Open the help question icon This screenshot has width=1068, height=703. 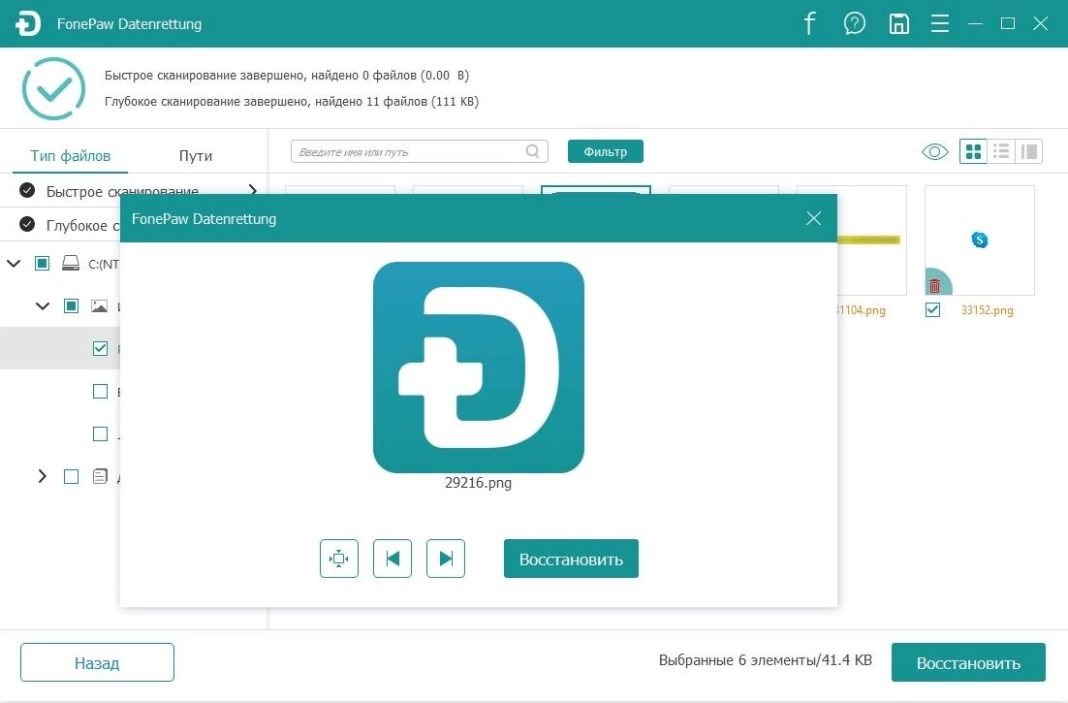[x=854, y=24]
